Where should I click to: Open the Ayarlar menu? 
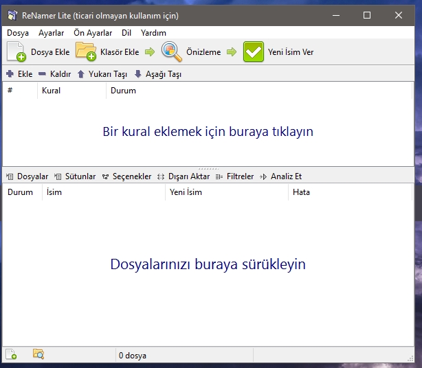(x=51, y=33)
